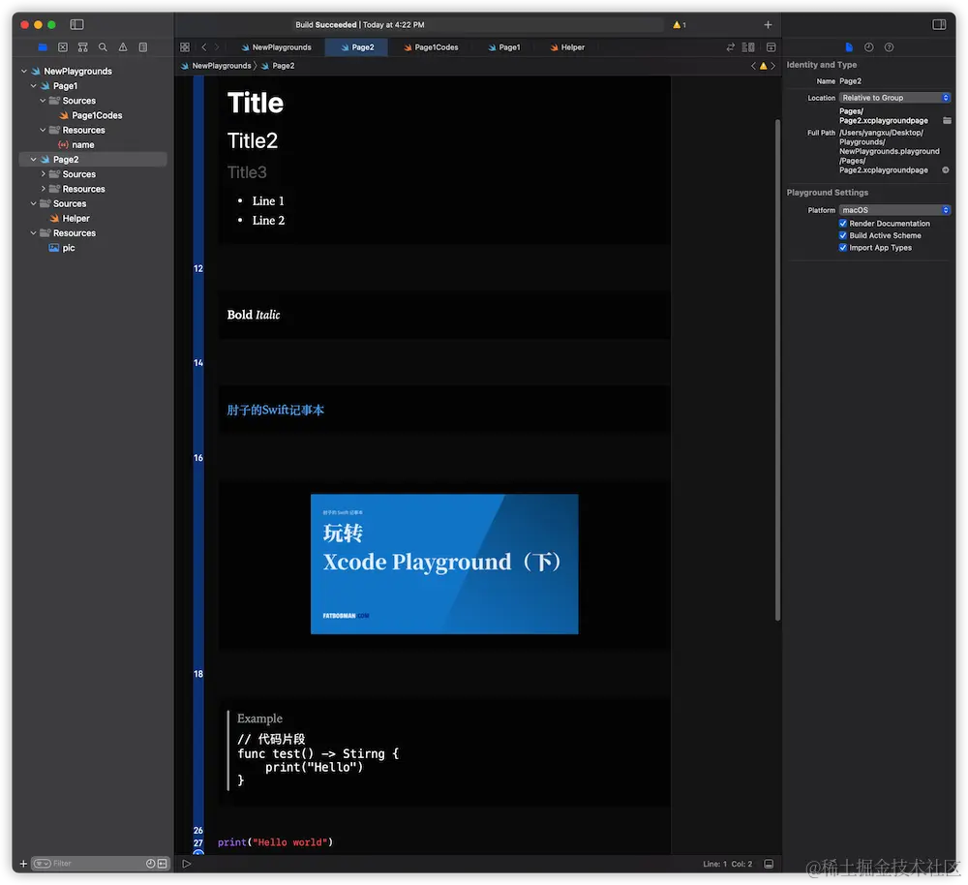The width and height of the screenshot is (968, 885).
Task: Choose file location via folder icon
Action: click(947, 120)
